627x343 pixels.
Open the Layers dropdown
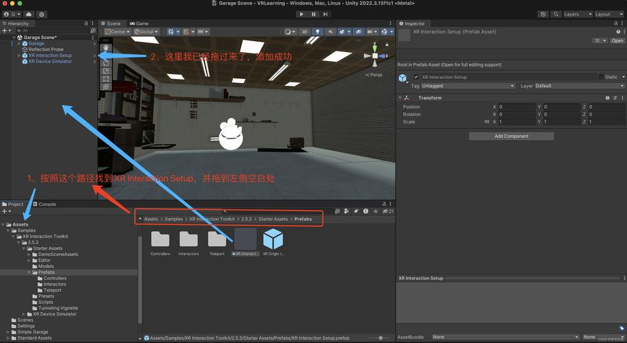578,14
